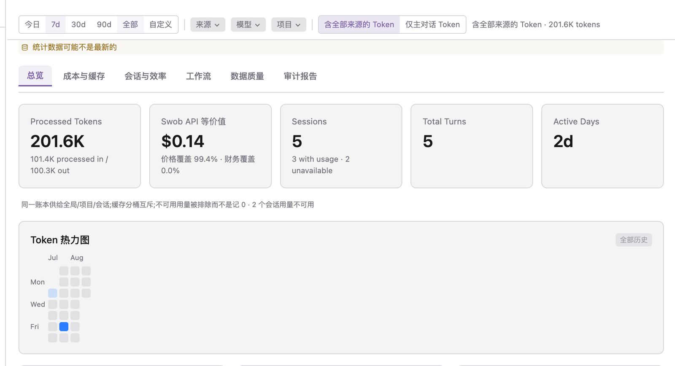Open the 工作流 tab
675x366 pixels.
pos(199,76)
